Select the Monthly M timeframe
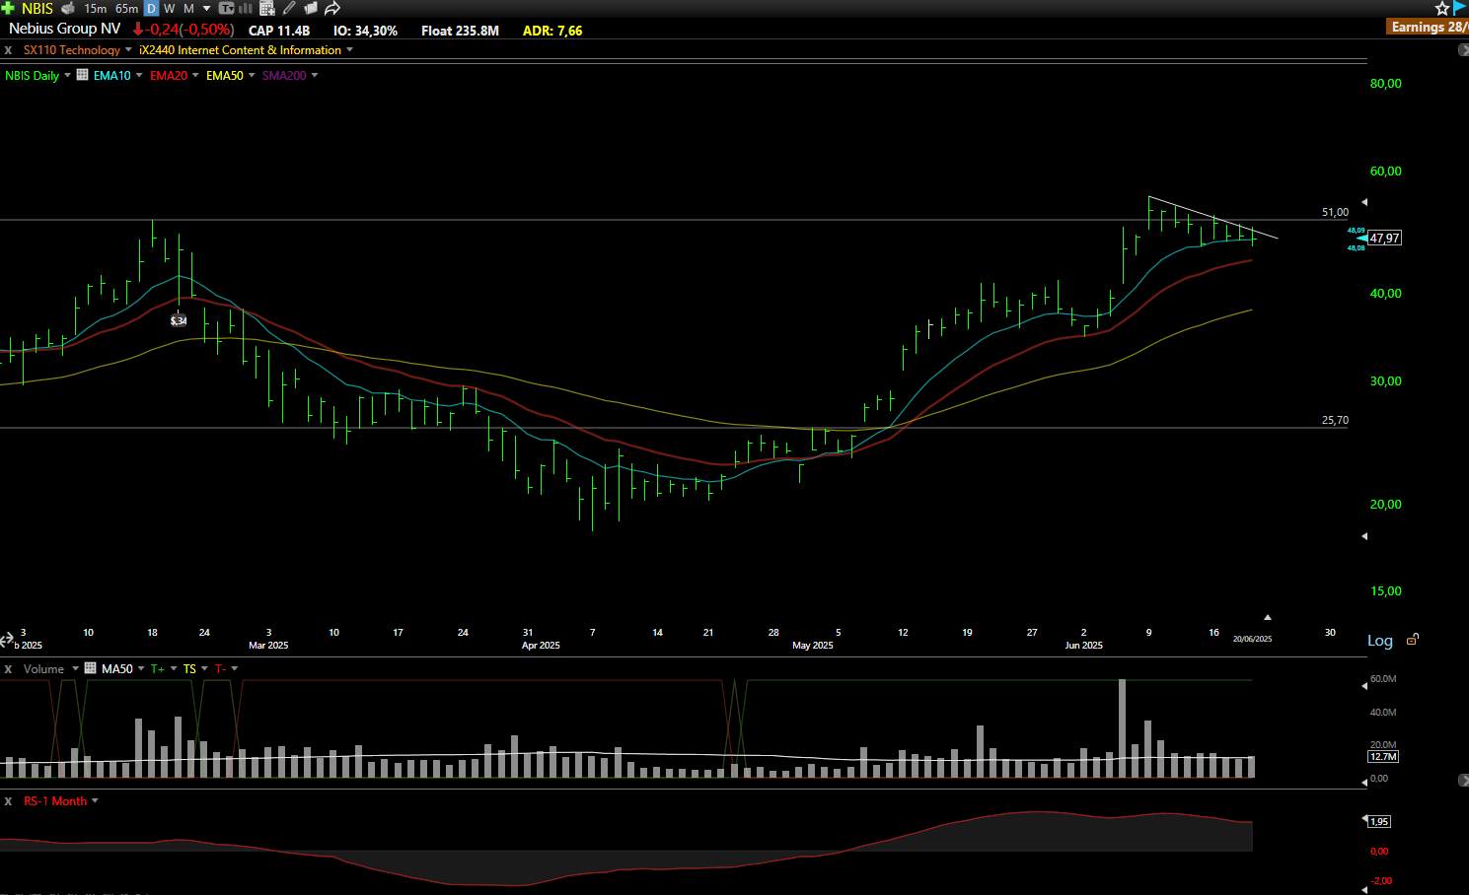Viewport: 1469px width, 895px height. (x=188, y=8)
